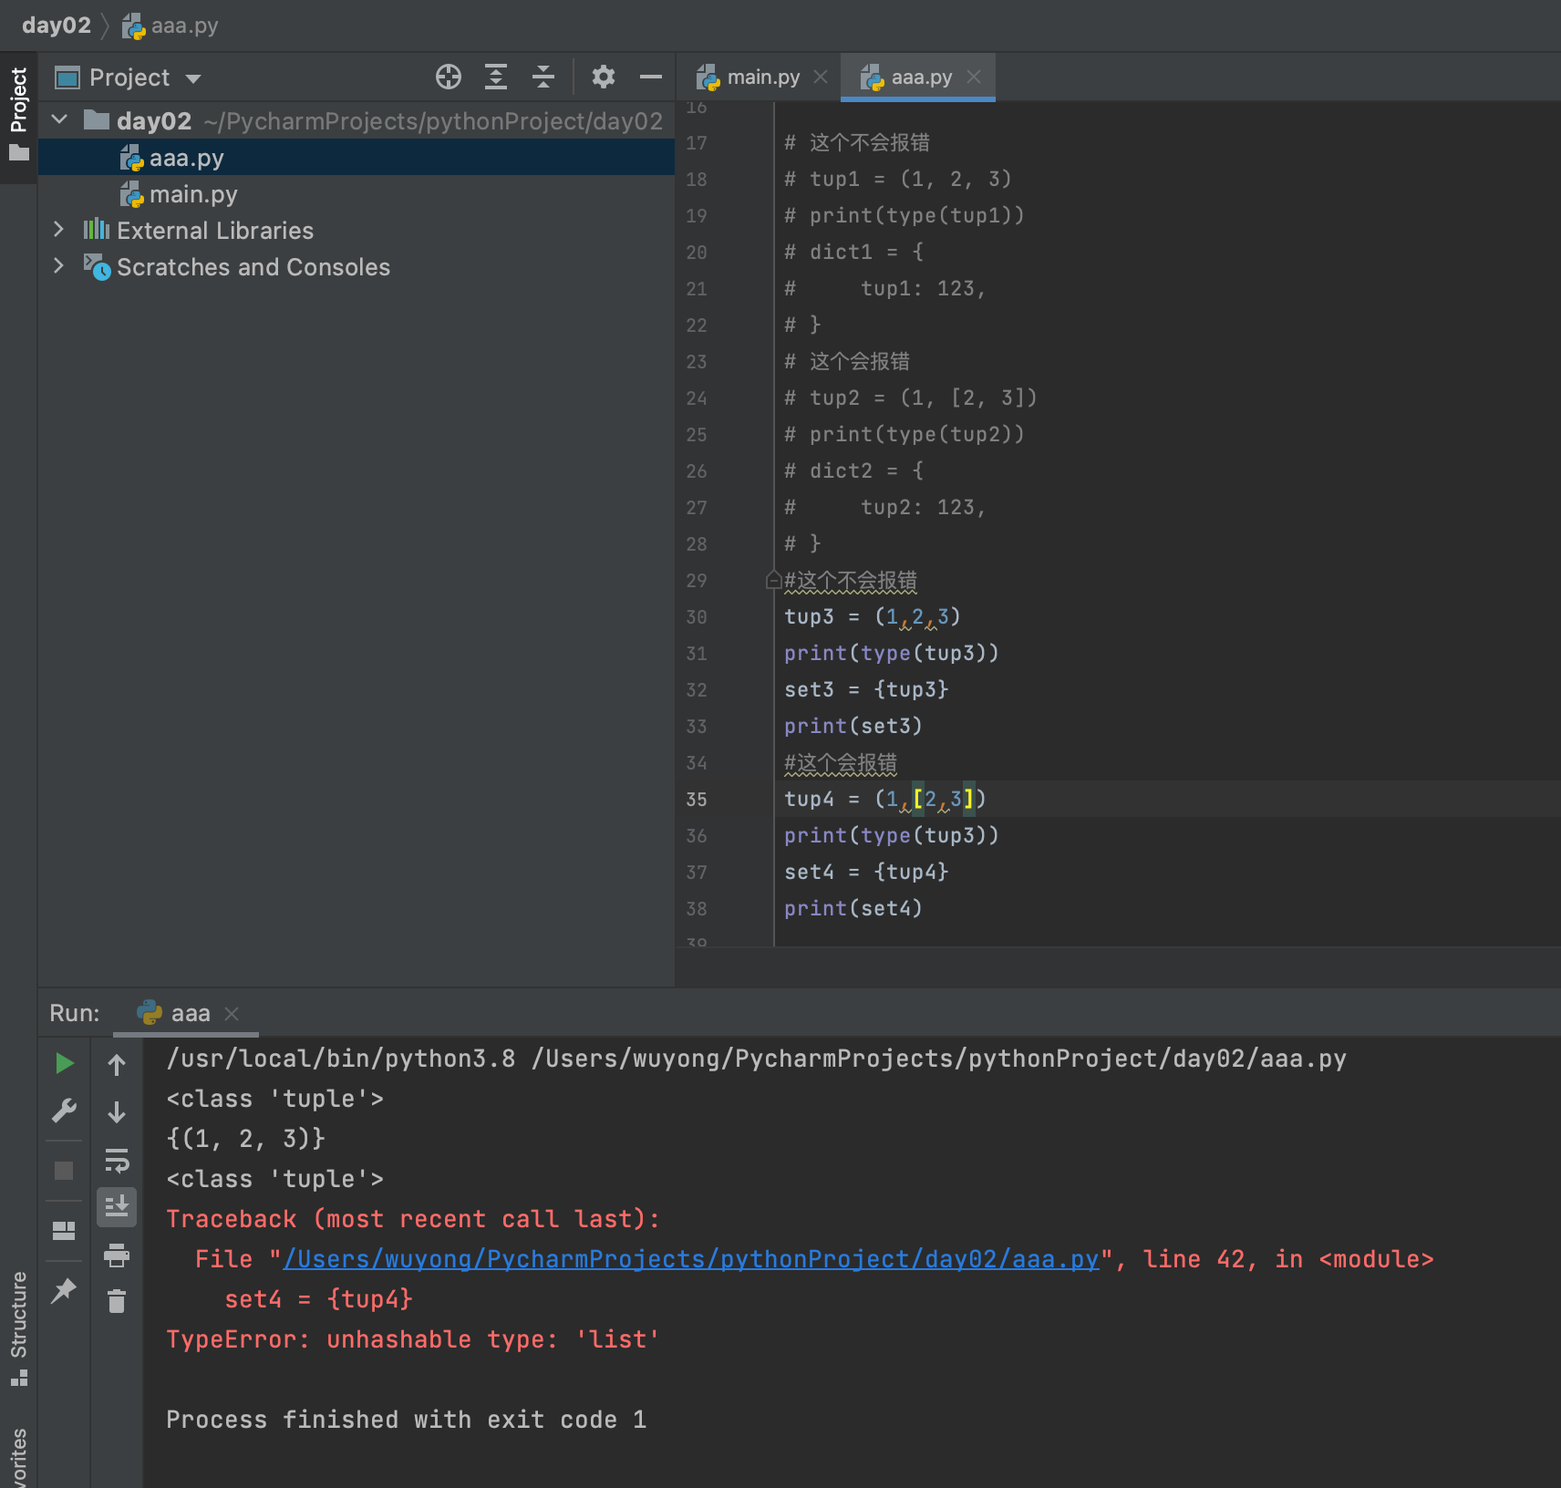Expand Scratches and Consoles node
This screenshot has height=1488, width=1561.
[59, 266]
